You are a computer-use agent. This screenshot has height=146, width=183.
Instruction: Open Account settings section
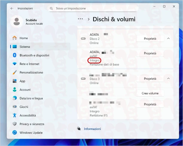(x=40, y=90)
